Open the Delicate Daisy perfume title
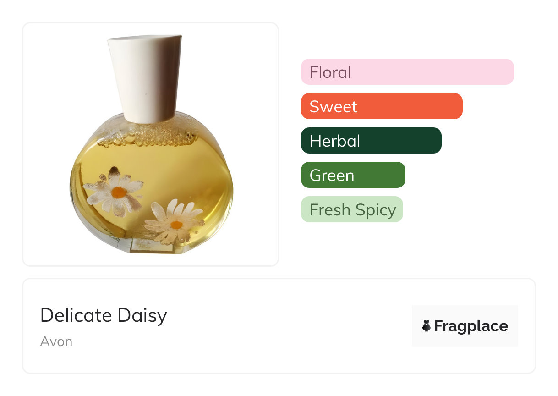This screenshot has width=558, height=396. tap(104, 316)
